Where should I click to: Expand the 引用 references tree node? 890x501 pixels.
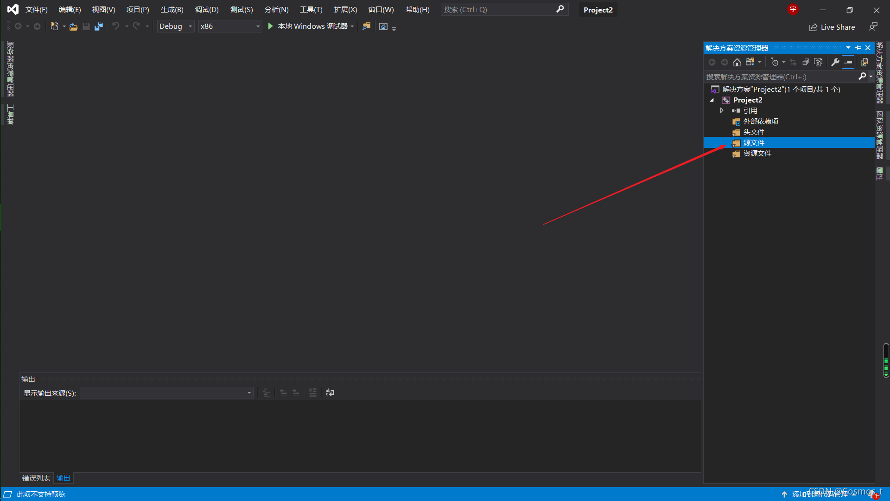(x=721, y=110)
